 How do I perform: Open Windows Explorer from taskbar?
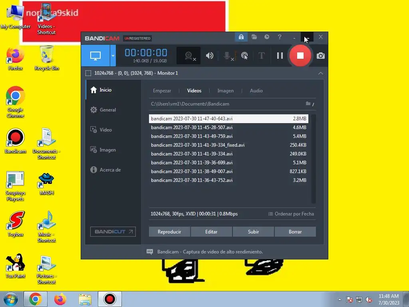85,299
